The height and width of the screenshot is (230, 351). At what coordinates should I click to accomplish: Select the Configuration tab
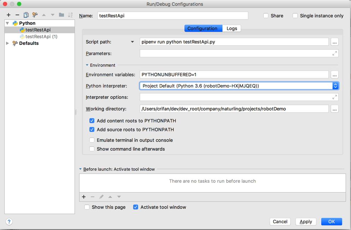click(x=202, y=29)
